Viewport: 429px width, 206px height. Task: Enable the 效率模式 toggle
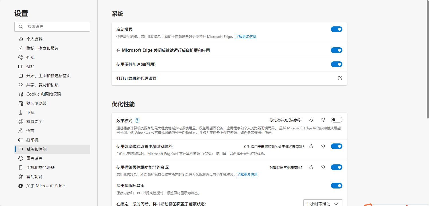click(x=336, y=120)
